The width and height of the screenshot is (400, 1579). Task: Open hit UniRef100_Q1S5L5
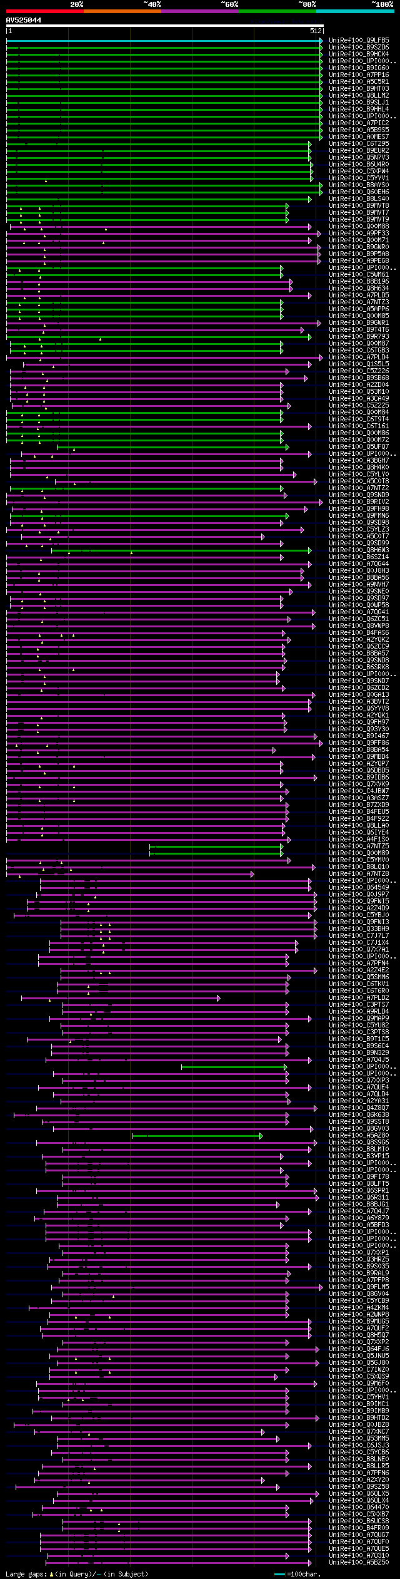click(x=359, y=364)
